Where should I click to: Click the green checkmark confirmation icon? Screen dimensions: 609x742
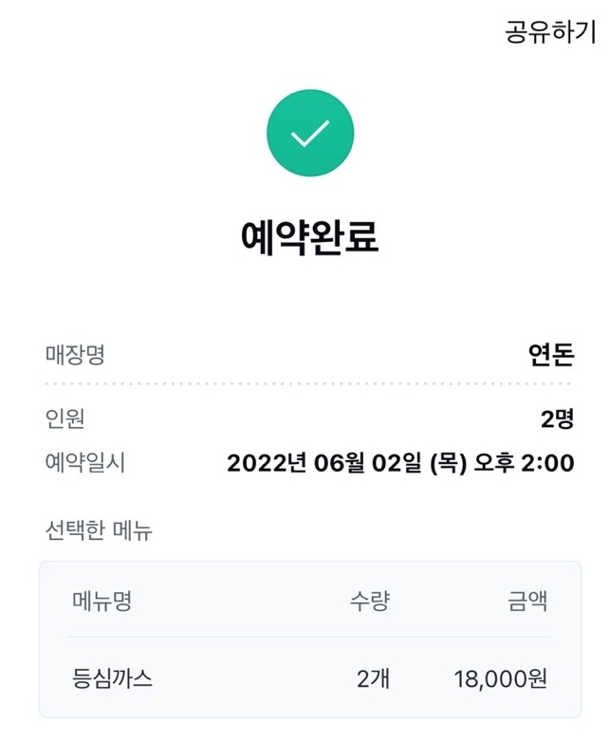310,133
